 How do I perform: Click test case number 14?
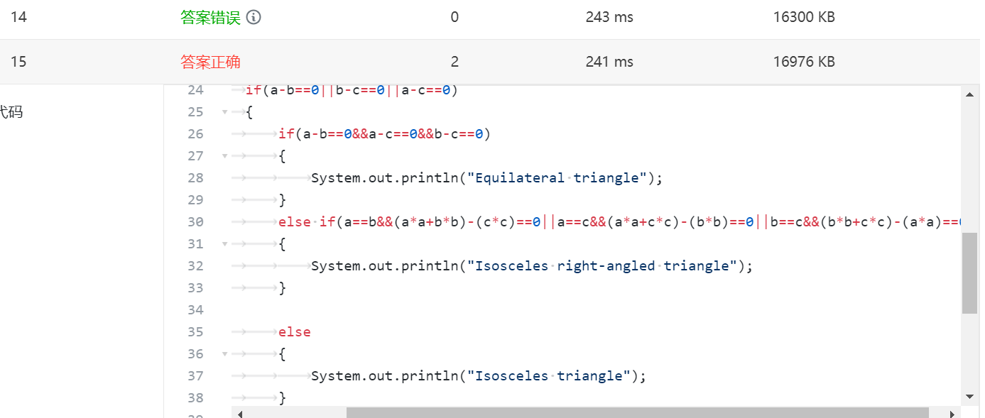click(18, 17)
